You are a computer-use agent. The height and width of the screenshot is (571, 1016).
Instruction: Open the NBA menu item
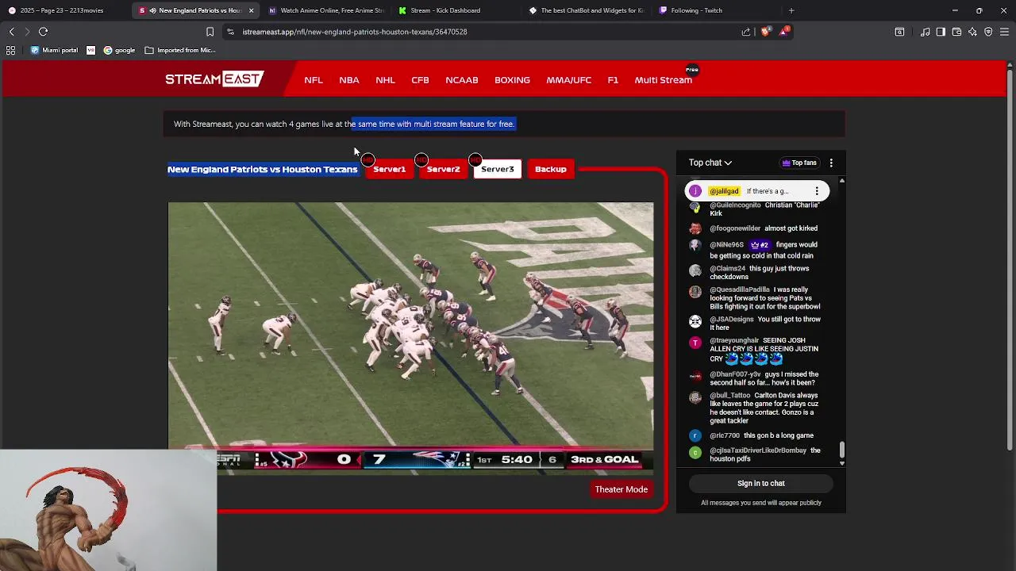coord(349,80)
